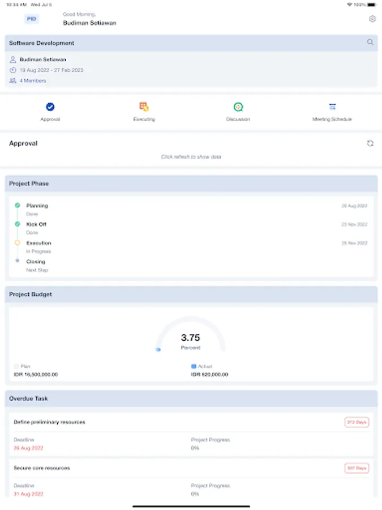
Task: Click the budget gauge progress indicator
Action: pos(158,350)
